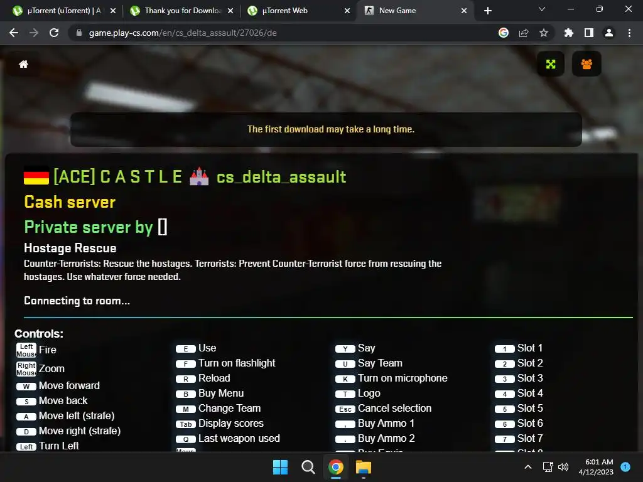This screenshot has height=482, width=643.
Task: Click the 'Move forward' W key entry
Action: (58, 386)
